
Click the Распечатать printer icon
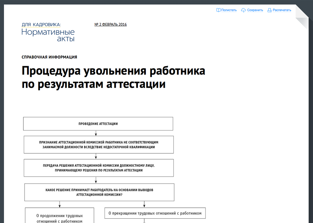point(270,10)
